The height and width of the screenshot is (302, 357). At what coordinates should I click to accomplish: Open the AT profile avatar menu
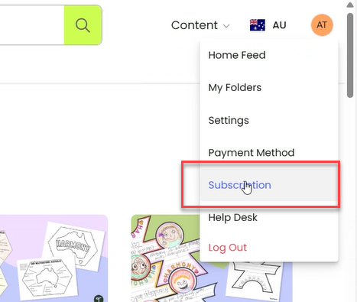pyautogui.click(x=322, y=25)
